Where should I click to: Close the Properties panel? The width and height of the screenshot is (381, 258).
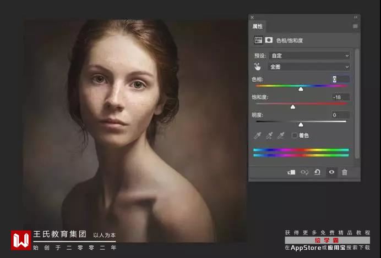pyautogui.click(x=252, y=17)
